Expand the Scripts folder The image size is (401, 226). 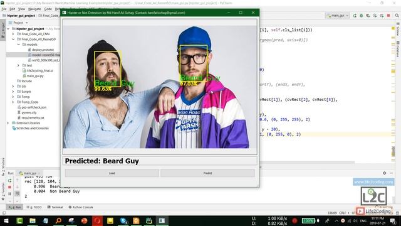(13, 92)
